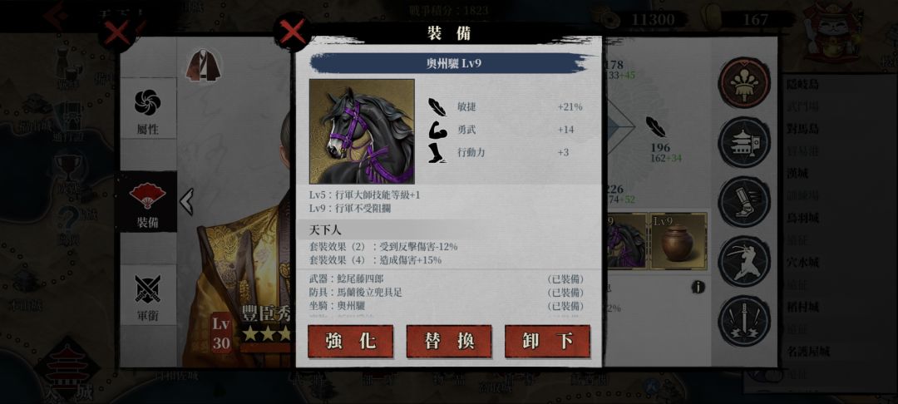Click the ninja figure round icon
The image size is (898, 404).
744,261
